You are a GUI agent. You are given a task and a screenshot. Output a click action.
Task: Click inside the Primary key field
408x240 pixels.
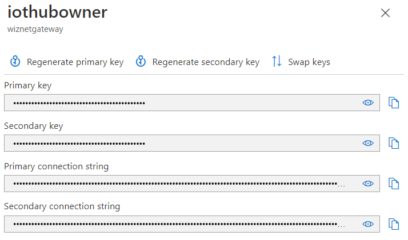pos(192,103)
